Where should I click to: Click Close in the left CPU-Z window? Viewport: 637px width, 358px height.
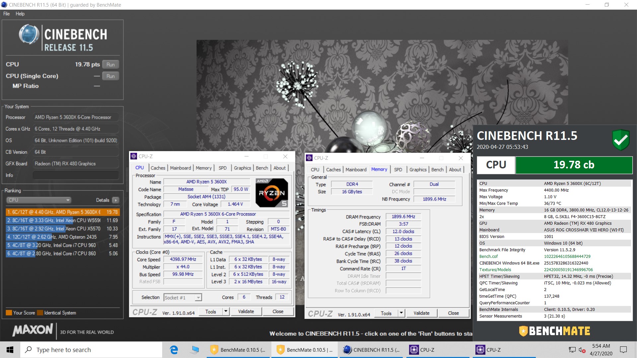pyautogui.click(x=278, y=311)
